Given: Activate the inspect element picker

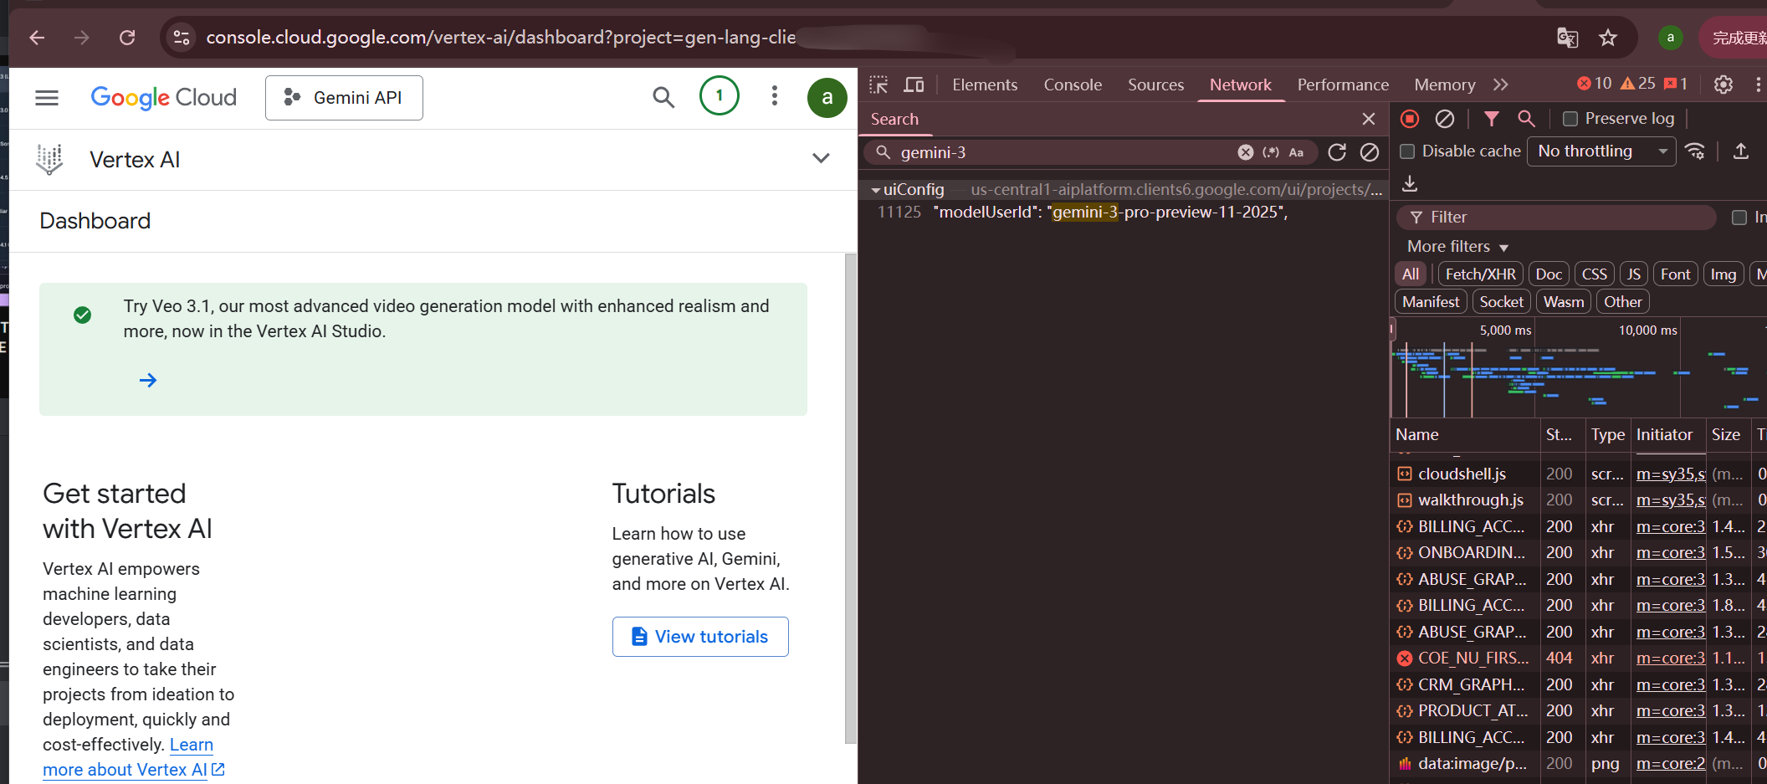Looking at the screenshot, I should (878, 85).
